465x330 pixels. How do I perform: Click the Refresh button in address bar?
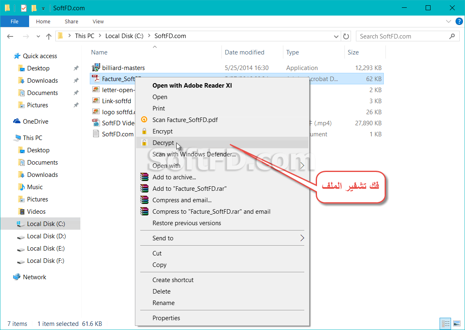(x=346, y=36)
